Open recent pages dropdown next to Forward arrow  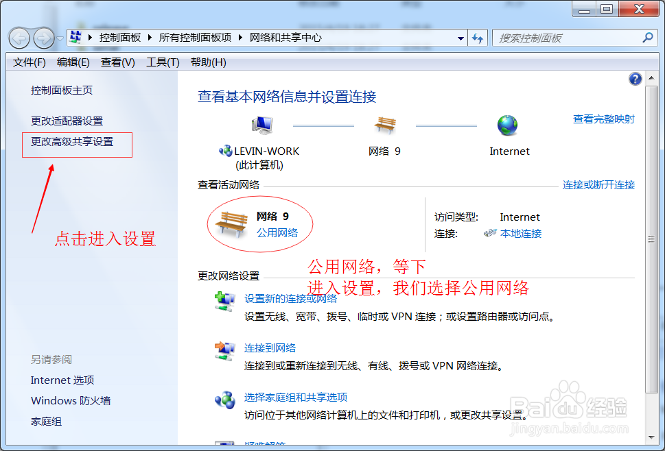(x=60, y=38)
